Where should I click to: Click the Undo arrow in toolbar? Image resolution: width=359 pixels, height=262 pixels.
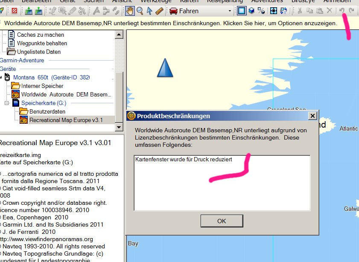click(x=342, y=11)
